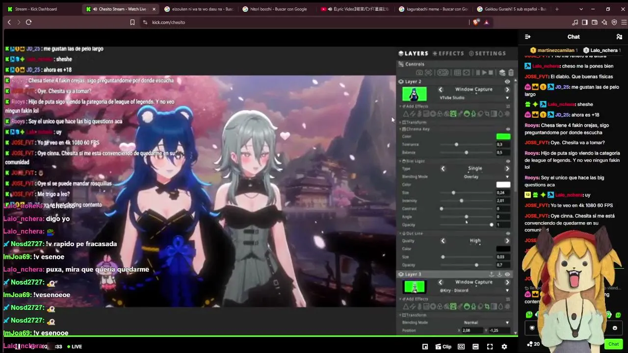Viewport: 628px width, 353px height.
Task: Toggle Out Line effect visibility eye
Action: [508, 233]
